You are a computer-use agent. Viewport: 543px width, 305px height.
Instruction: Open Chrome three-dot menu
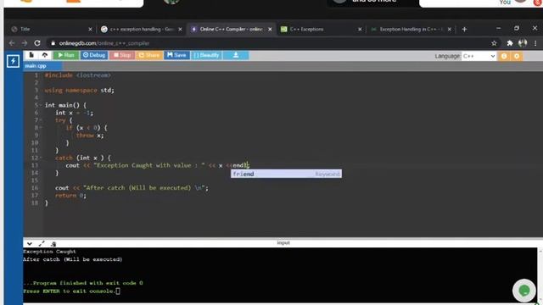pos(535,43)
